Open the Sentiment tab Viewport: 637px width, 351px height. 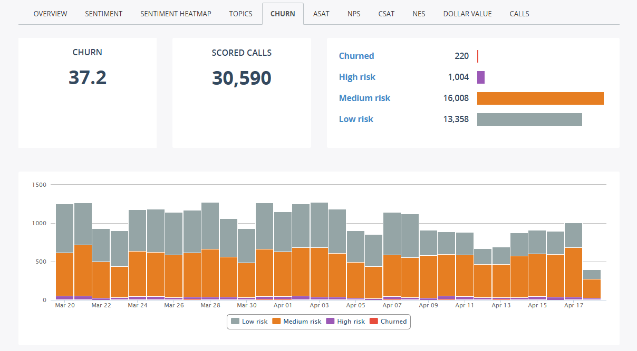tap(103, 14)
